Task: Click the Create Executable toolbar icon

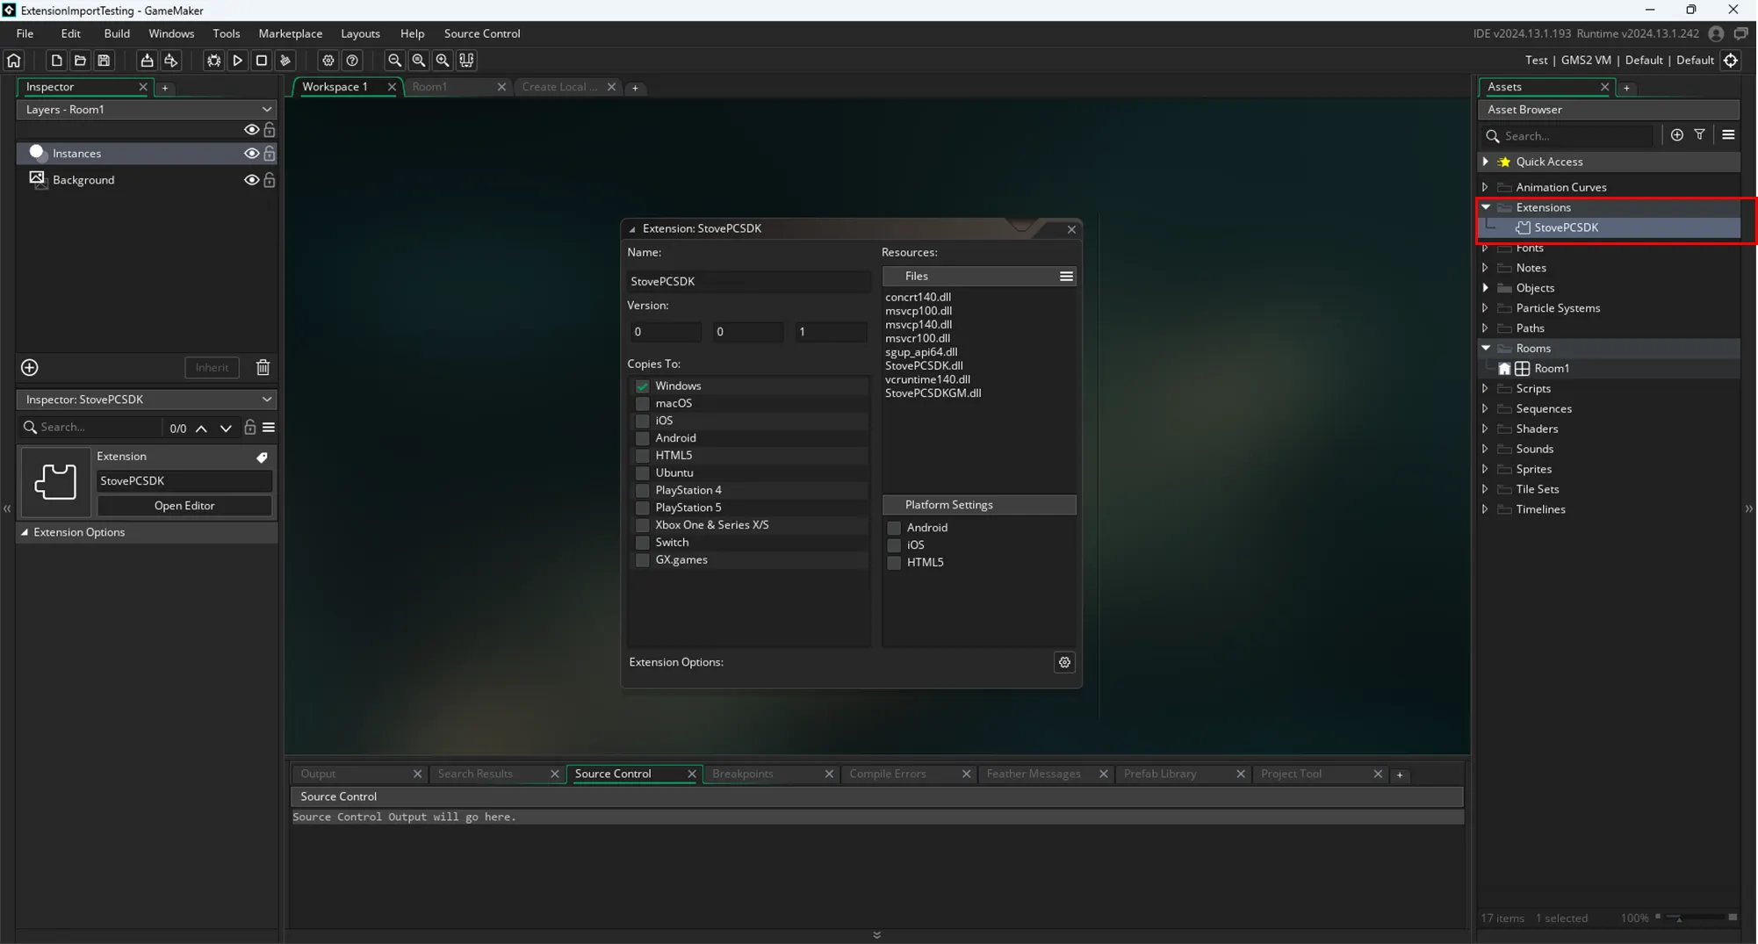Action: tap(147, 61)
